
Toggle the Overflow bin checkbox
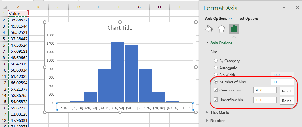click(216, 90)
